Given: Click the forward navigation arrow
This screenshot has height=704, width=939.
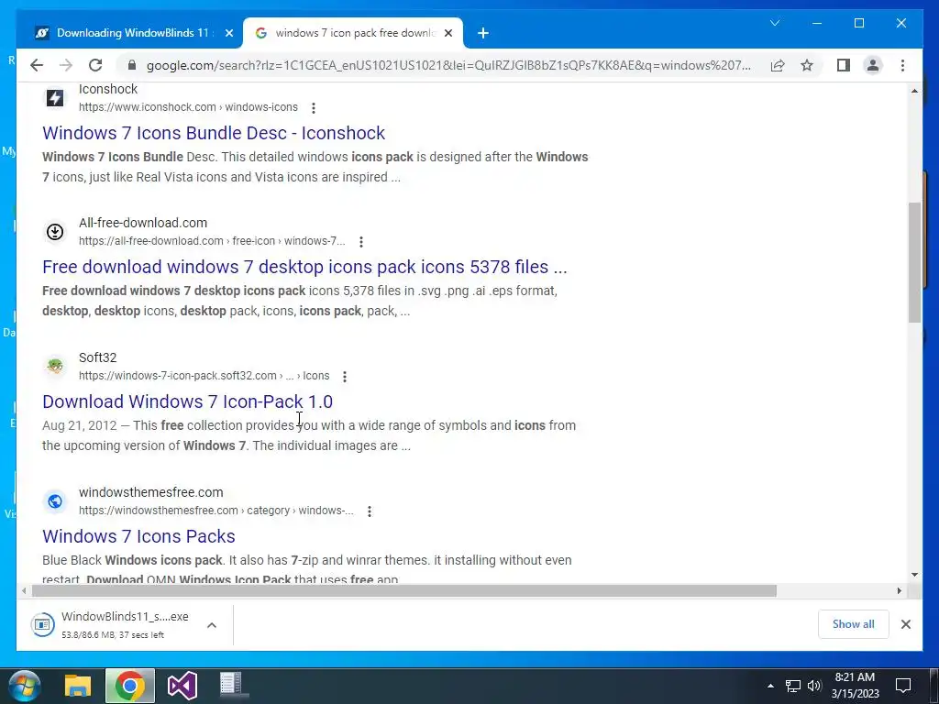Looking at the screenshot, I should [x=66, y=65].
